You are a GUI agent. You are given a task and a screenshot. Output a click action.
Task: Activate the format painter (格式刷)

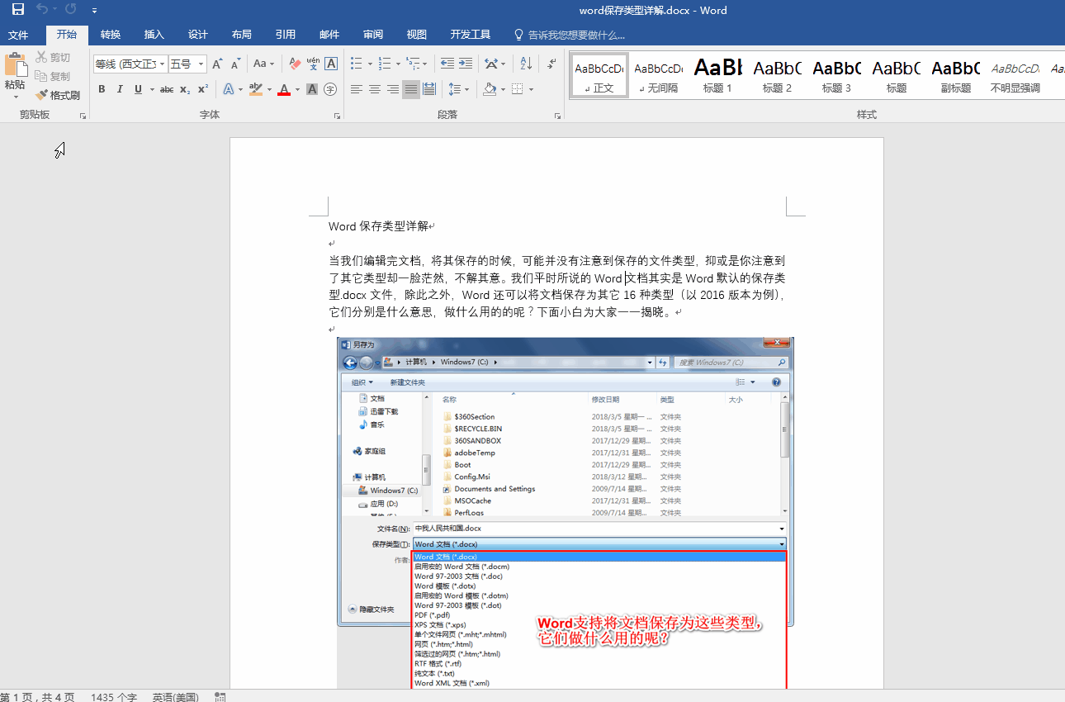[58, 95]
